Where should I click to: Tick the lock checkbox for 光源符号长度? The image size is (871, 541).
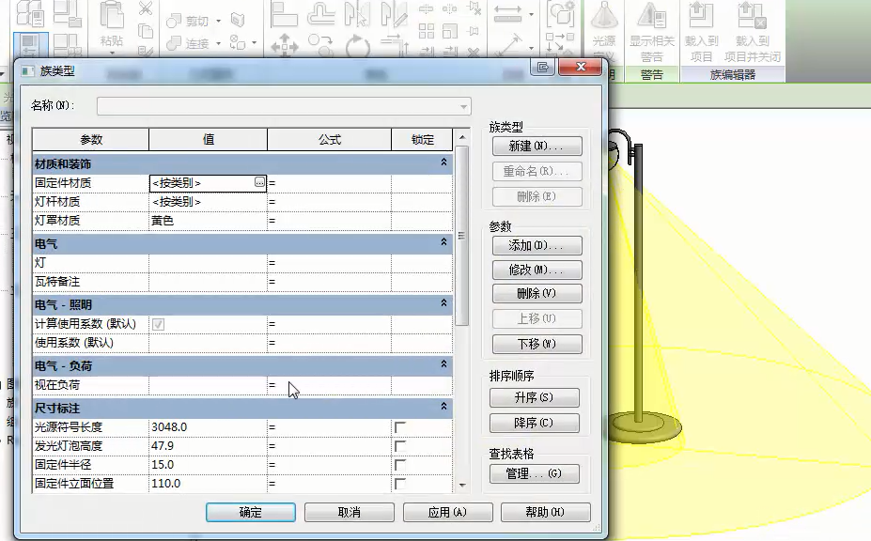tap(400, 427)
